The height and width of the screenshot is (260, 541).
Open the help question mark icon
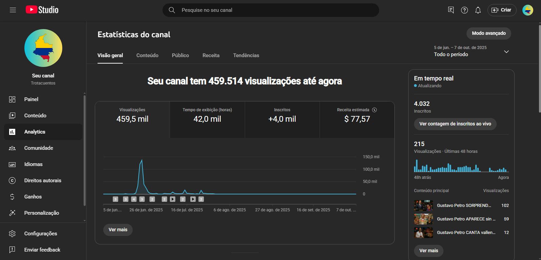coord(464,10)
